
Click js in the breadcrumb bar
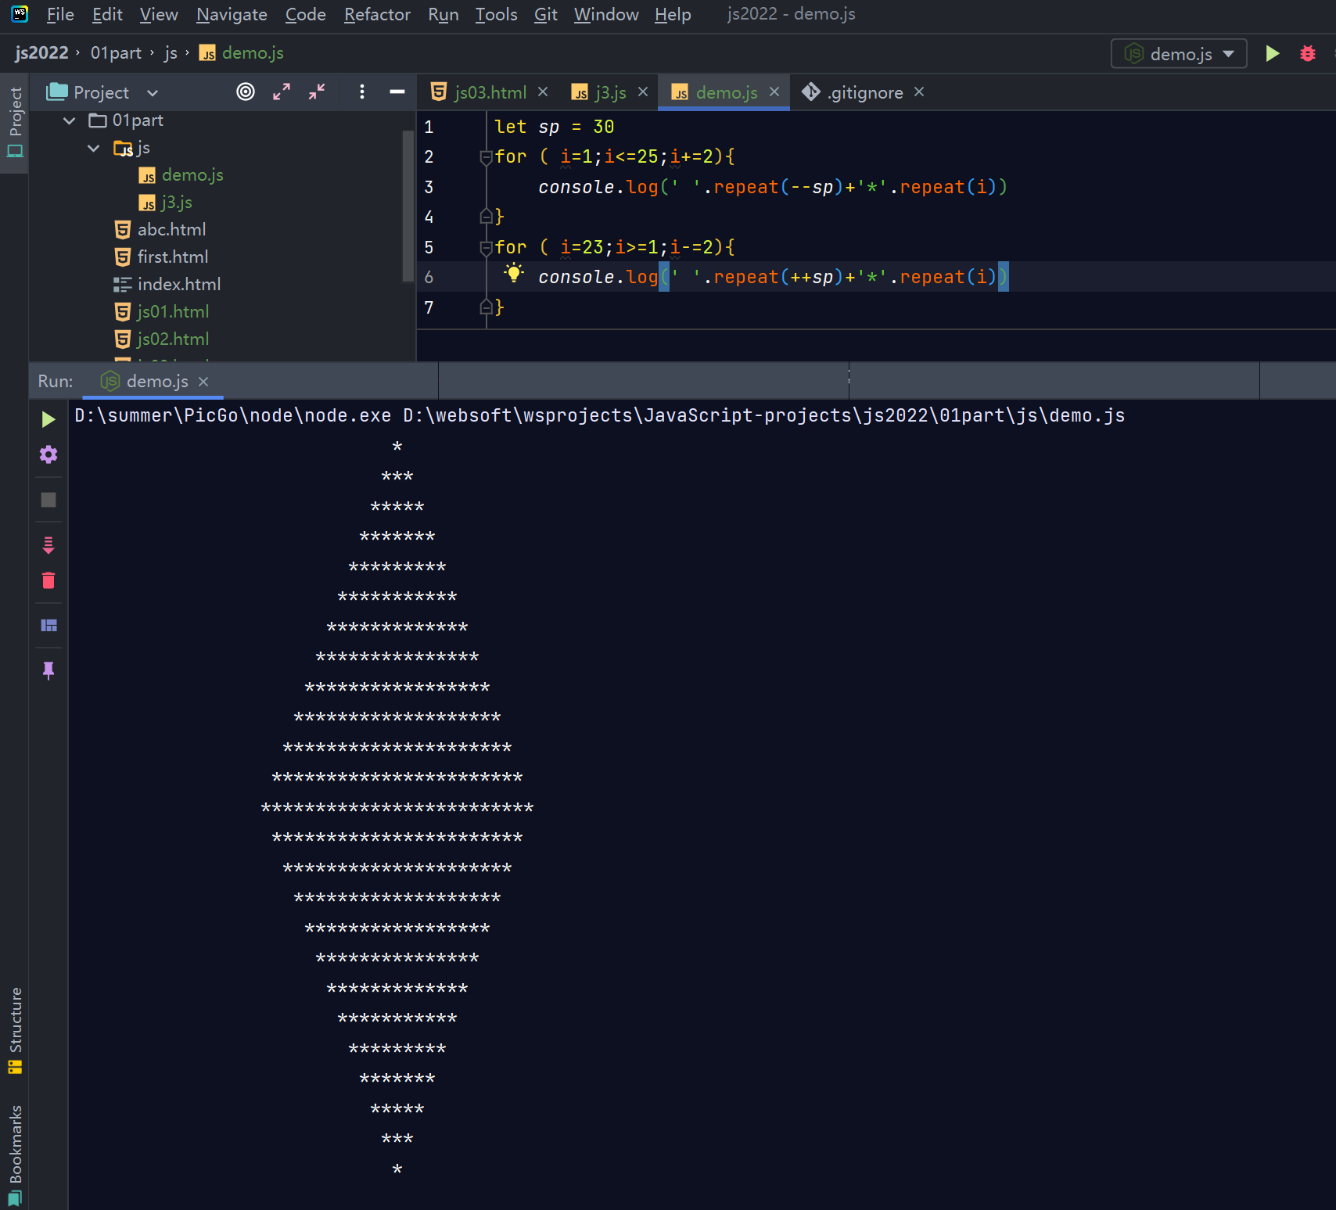coord(171,52)
